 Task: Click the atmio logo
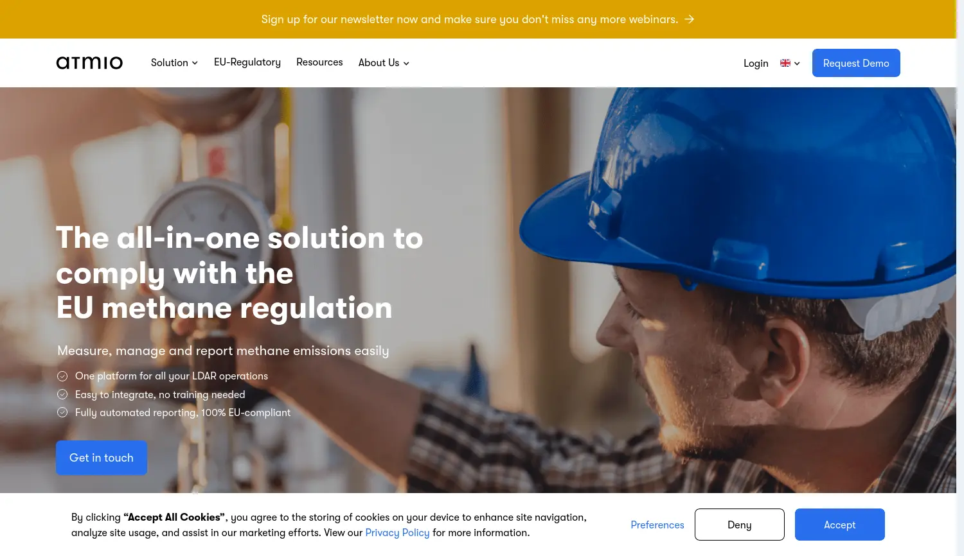click(89, 62)
